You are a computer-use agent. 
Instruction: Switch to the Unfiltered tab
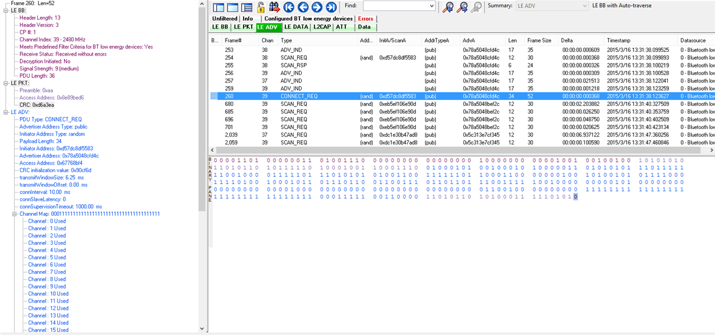225,19
